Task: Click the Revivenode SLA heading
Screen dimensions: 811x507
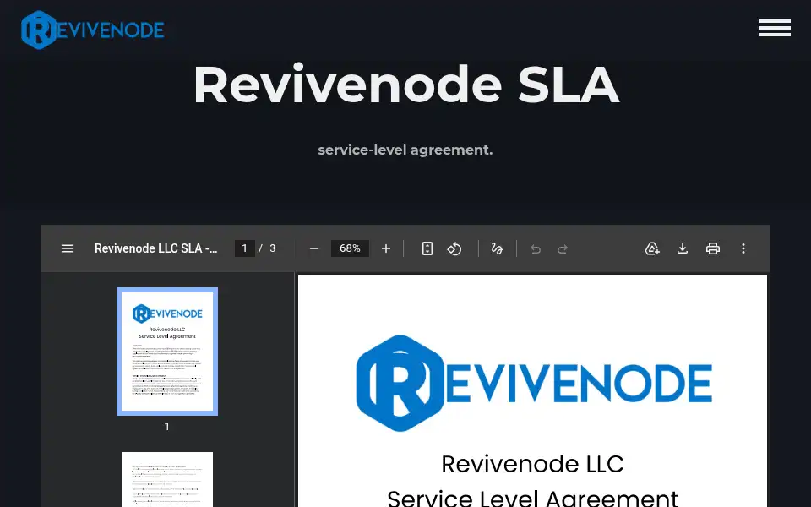Action: [x=406, y=85]
